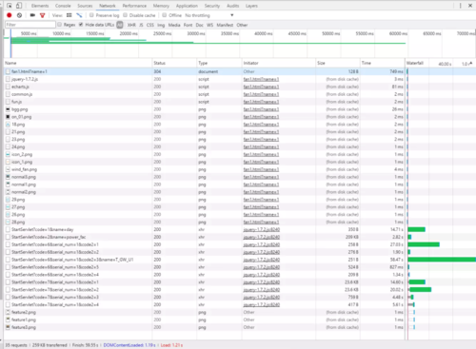Select the Audits tab

[232, 6]
